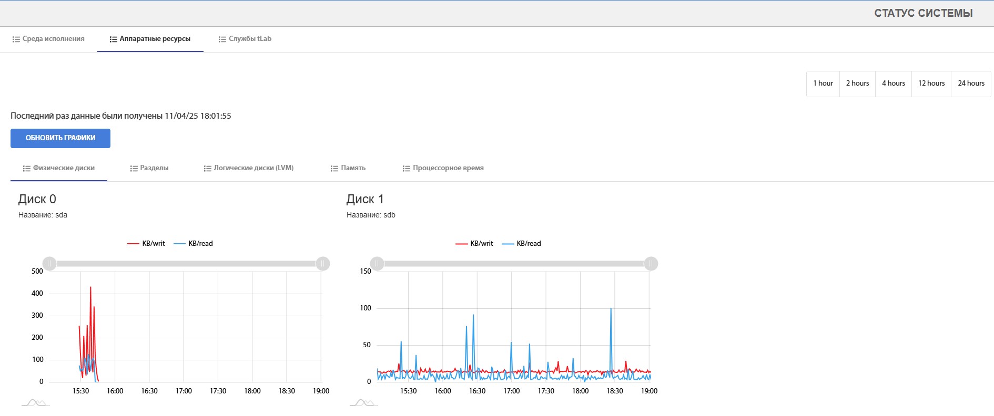Set time range to 24 hours

click(x=971, y=84)
